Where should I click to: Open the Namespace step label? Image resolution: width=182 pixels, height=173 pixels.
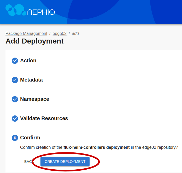pyautogui.click(x=34, y=99)
